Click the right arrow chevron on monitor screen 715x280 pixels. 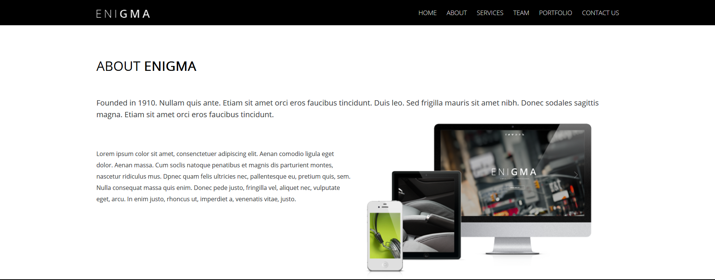tap(576, 174)
